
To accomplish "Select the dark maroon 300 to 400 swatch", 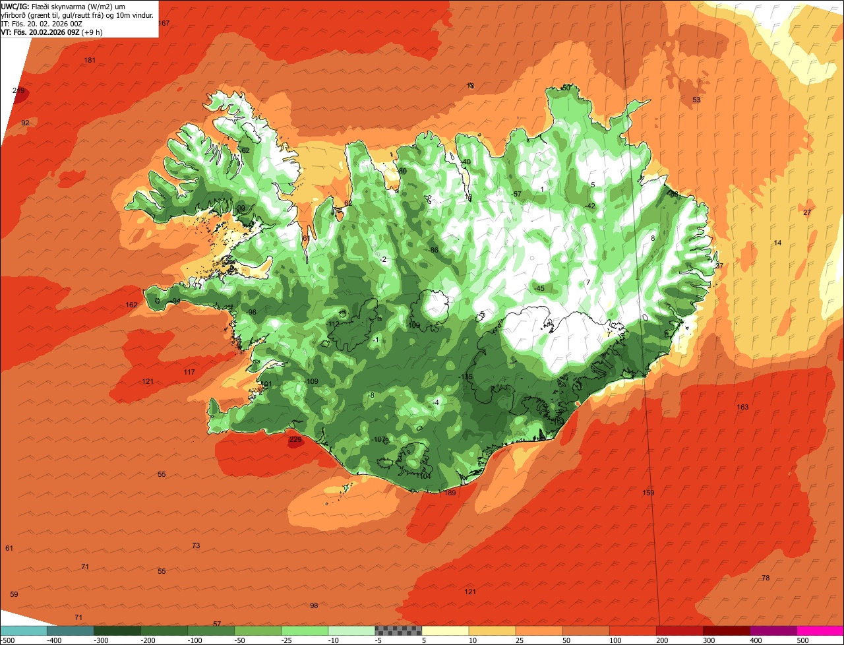I will pyautogui.click(x=725, y=630).
